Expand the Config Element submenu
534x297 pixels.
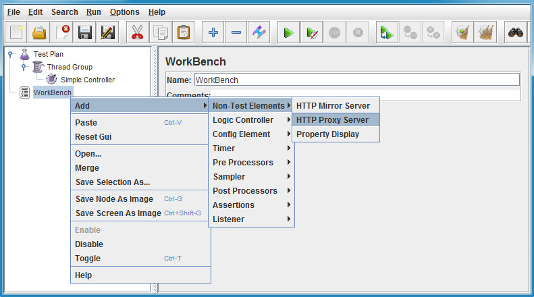click(251, 134)
